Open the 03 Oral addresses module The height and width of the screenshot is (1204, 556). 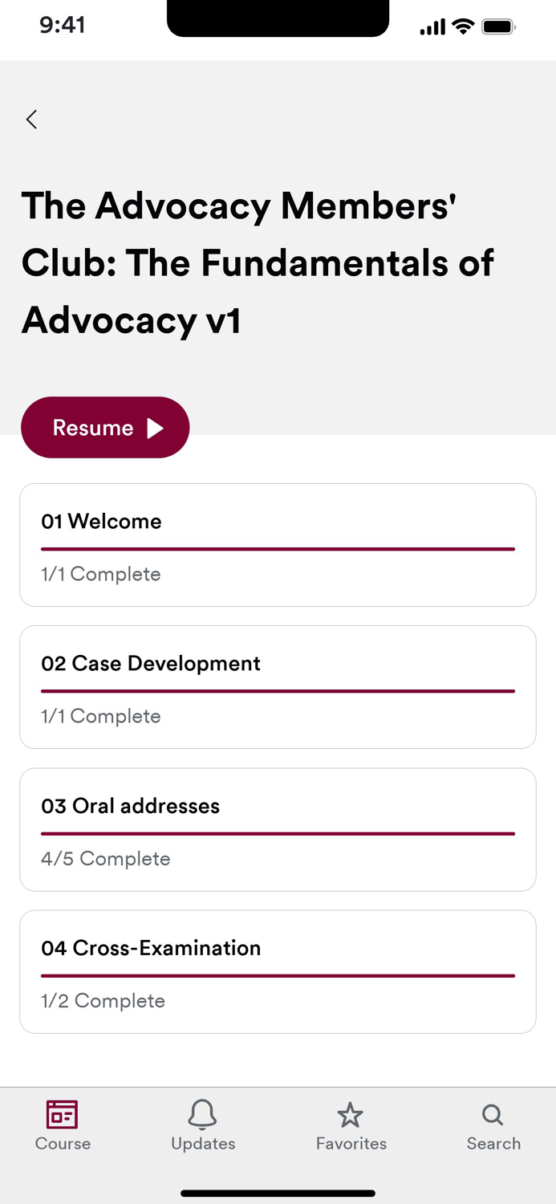click(278, 829)
